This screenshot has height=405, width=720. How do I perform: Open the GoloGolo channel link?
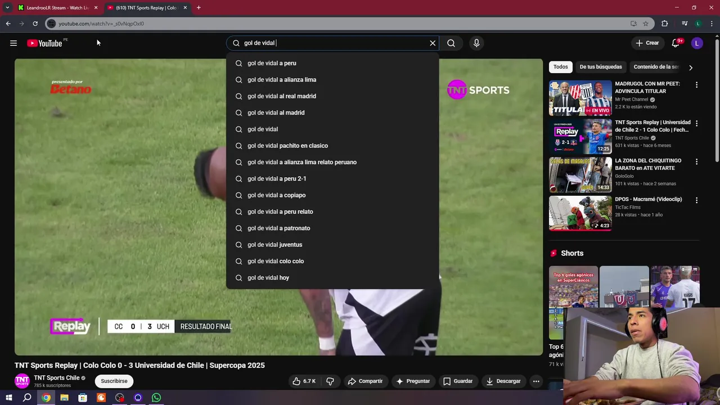click(x=624, y=176)
